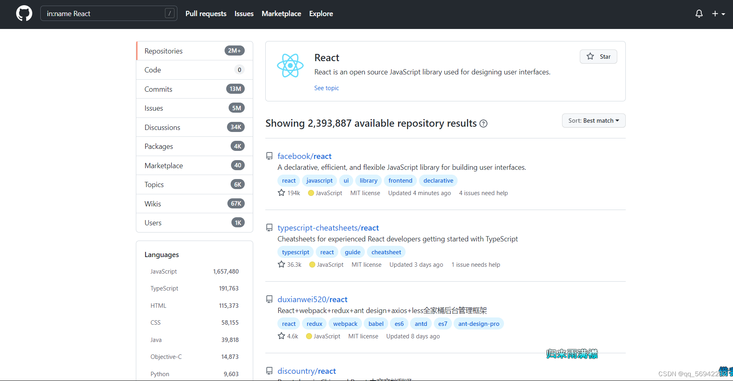Click the ui topic tag

[346, 181]
